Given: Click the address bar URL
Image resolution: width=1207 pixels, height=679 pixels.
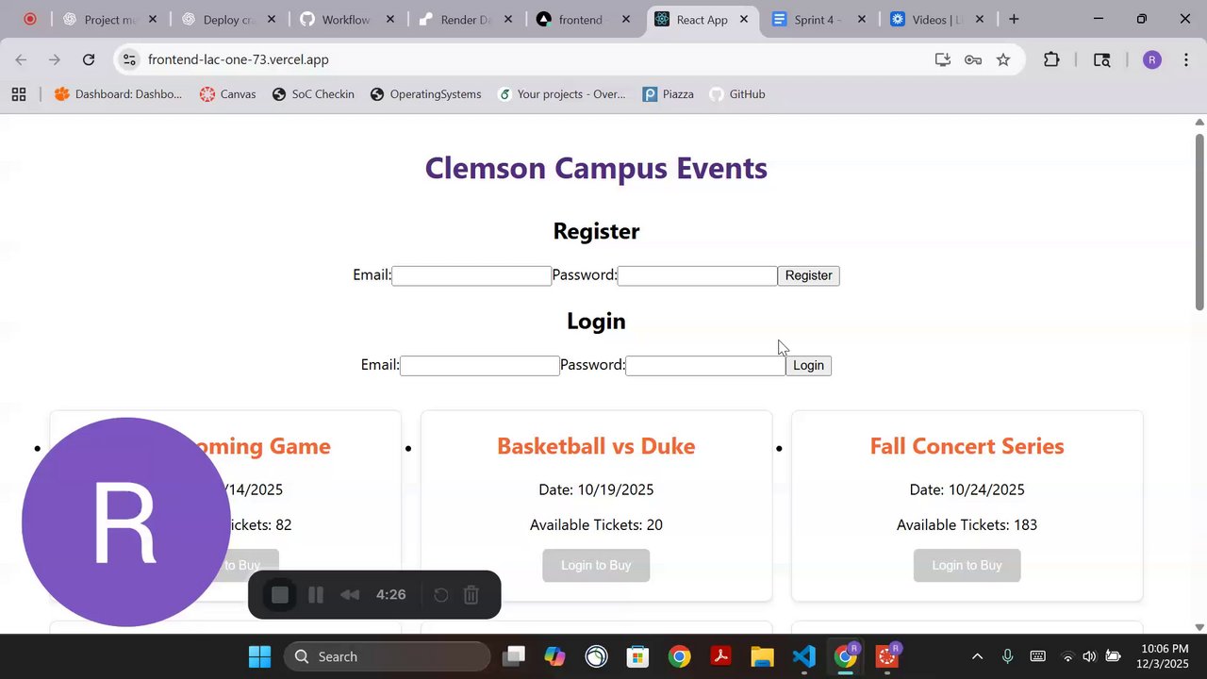Looking at the screenshot, I should 238,59.
